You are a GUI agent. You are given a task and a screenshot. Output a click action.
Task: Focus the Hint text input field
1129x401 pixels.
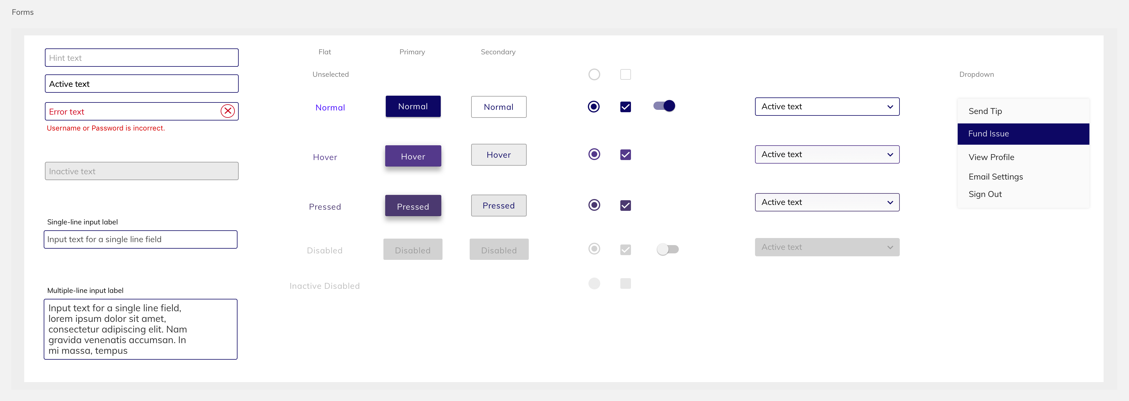(141, 58)
